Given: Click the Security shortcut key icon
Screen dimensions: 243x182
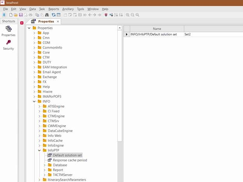Looking at the screenshot, I should (8, 43).
